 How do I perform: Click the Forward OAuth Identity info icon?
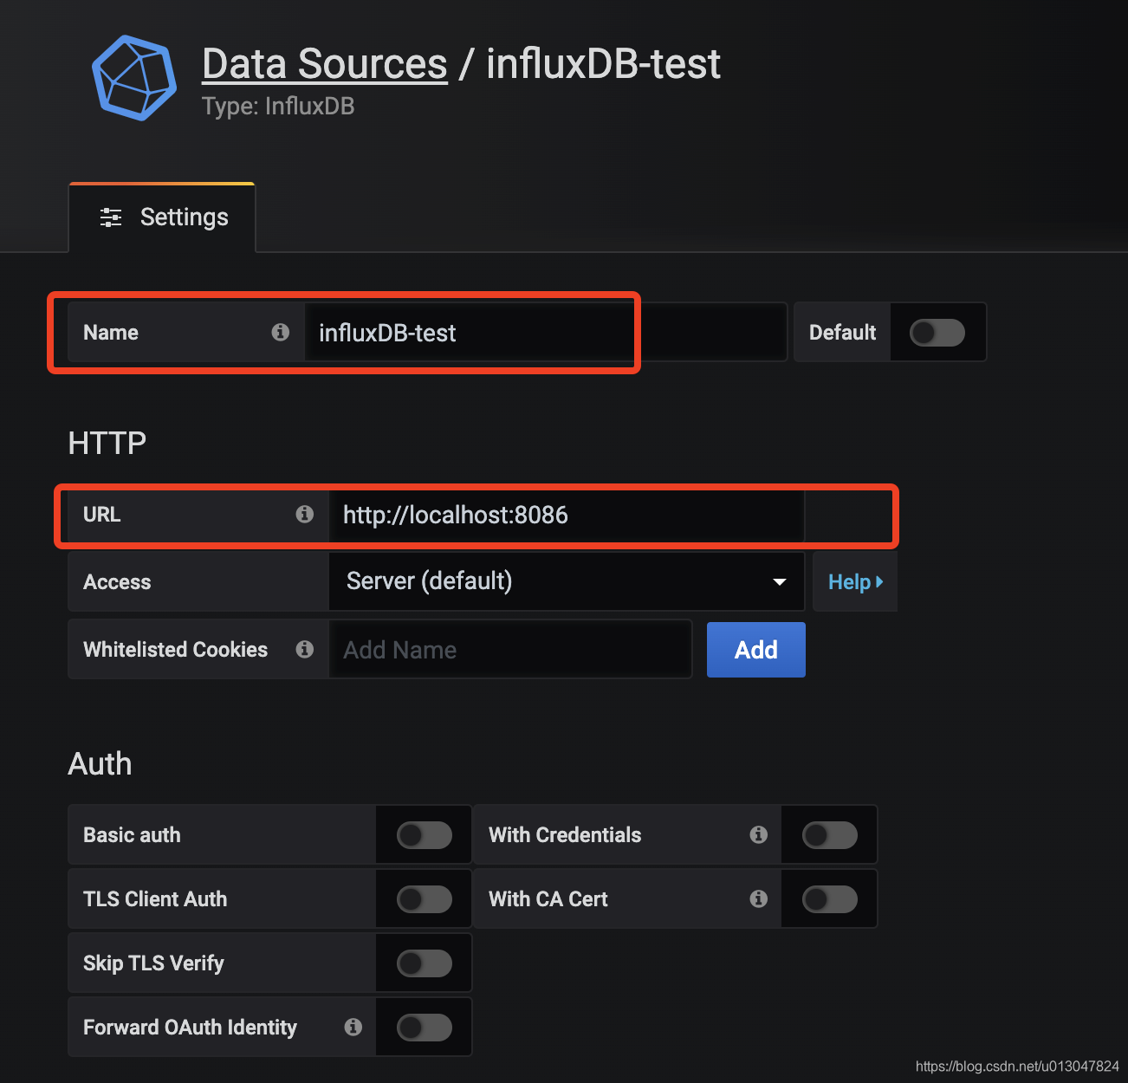coord(353,1027)
